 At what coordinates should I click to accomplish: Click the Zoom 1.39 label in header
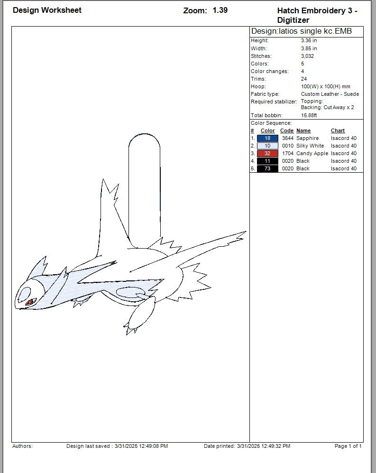pos(205,10)
